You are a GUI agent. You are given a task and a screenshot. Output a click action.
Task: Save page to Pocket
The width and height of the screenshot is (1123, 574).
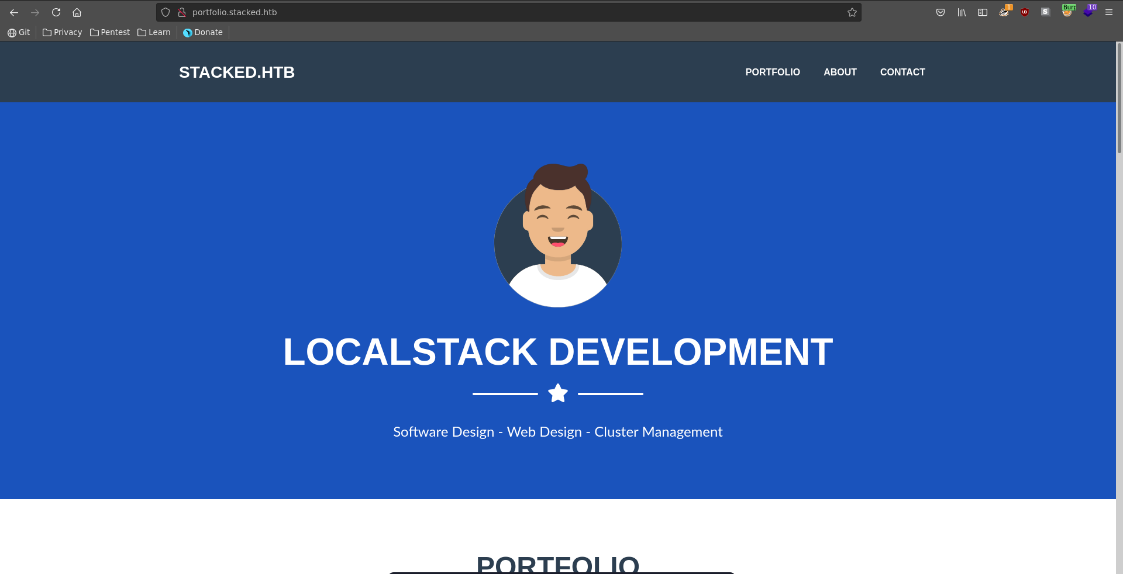click(x=941, y=12)
